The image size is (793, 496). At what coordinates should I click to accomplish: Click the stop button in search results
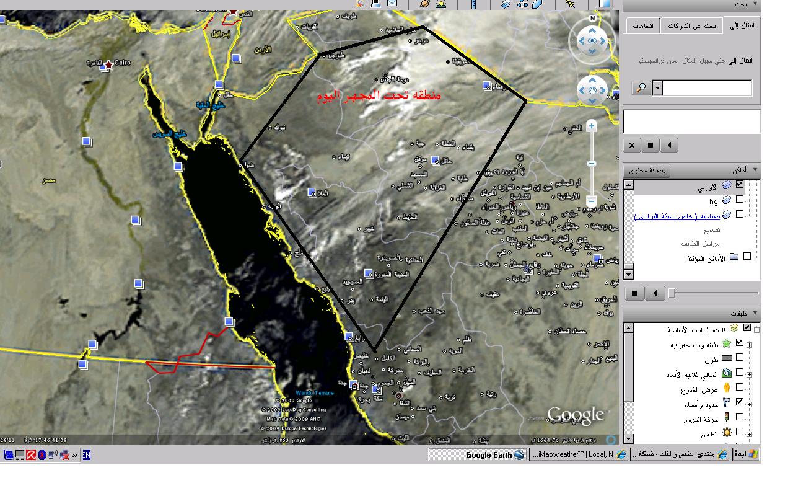[651, 145]
